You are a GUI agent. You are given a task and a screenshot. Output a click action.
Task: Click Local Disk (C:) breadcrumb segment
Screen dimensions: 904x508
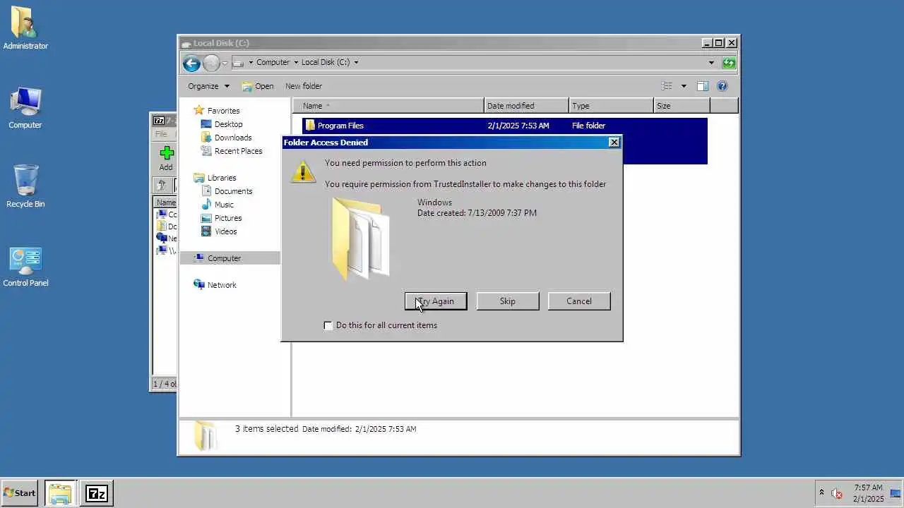(x=326, y=62)
